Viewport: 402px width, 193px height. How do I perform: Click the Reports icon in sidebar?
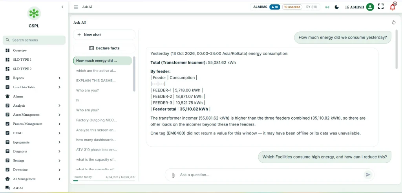pos(7,78)
